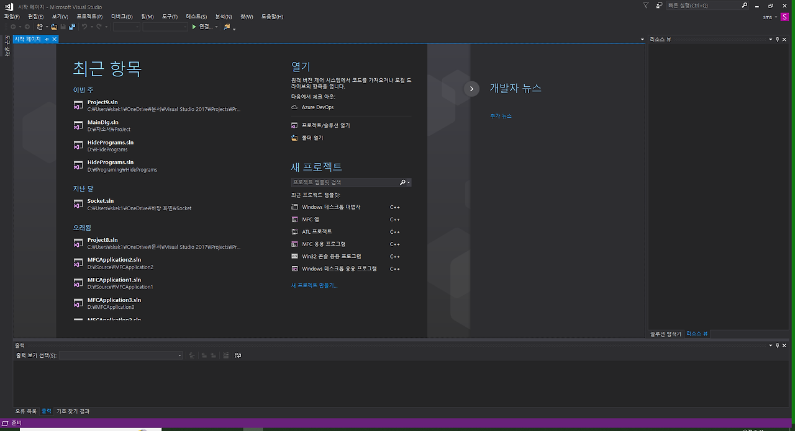
Task: Click the Quick Launch magnifier icon
Action: pos(744,5)
